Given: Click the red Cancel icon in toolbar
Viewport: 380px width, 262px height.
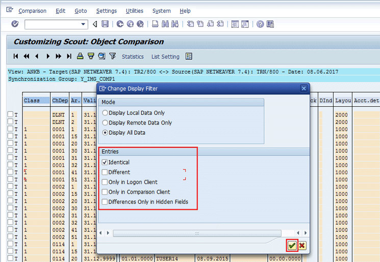Looking at the screenshot, I should 140,24.
